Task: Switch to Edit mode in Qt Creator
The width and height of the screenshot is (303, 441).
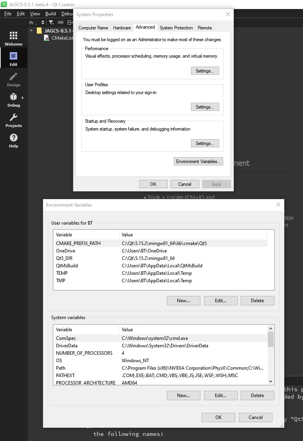Action: [x=13, y=59]
